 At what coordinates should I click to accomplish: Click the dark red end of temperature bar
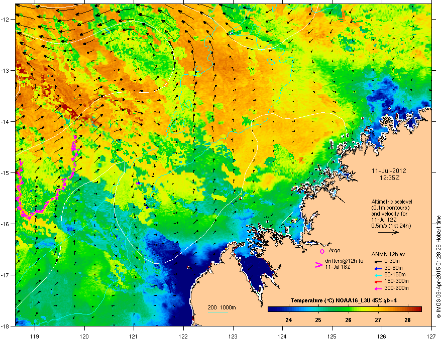[419, 309]
